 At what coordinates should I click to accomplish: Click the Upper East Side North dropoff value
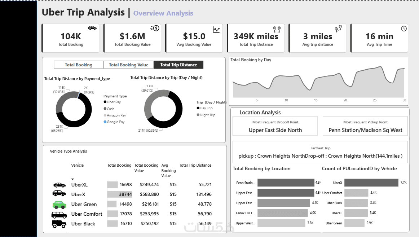[275, 130]
